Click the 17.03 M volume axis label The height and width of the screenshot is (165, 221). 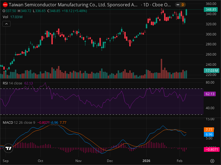pyautogui.click(x=212, y=70)
